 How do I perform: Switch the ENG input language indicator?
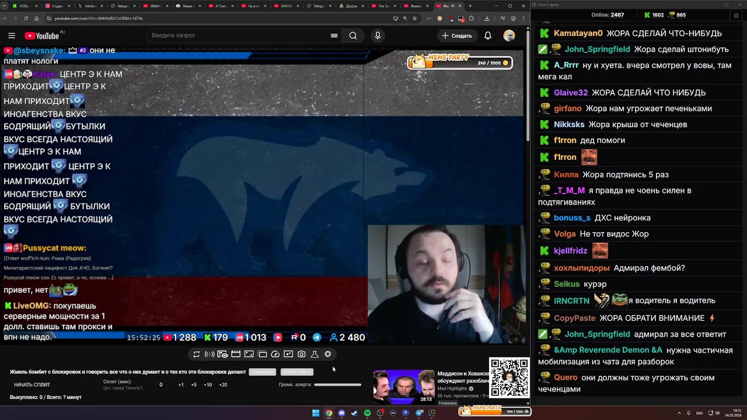700,413
